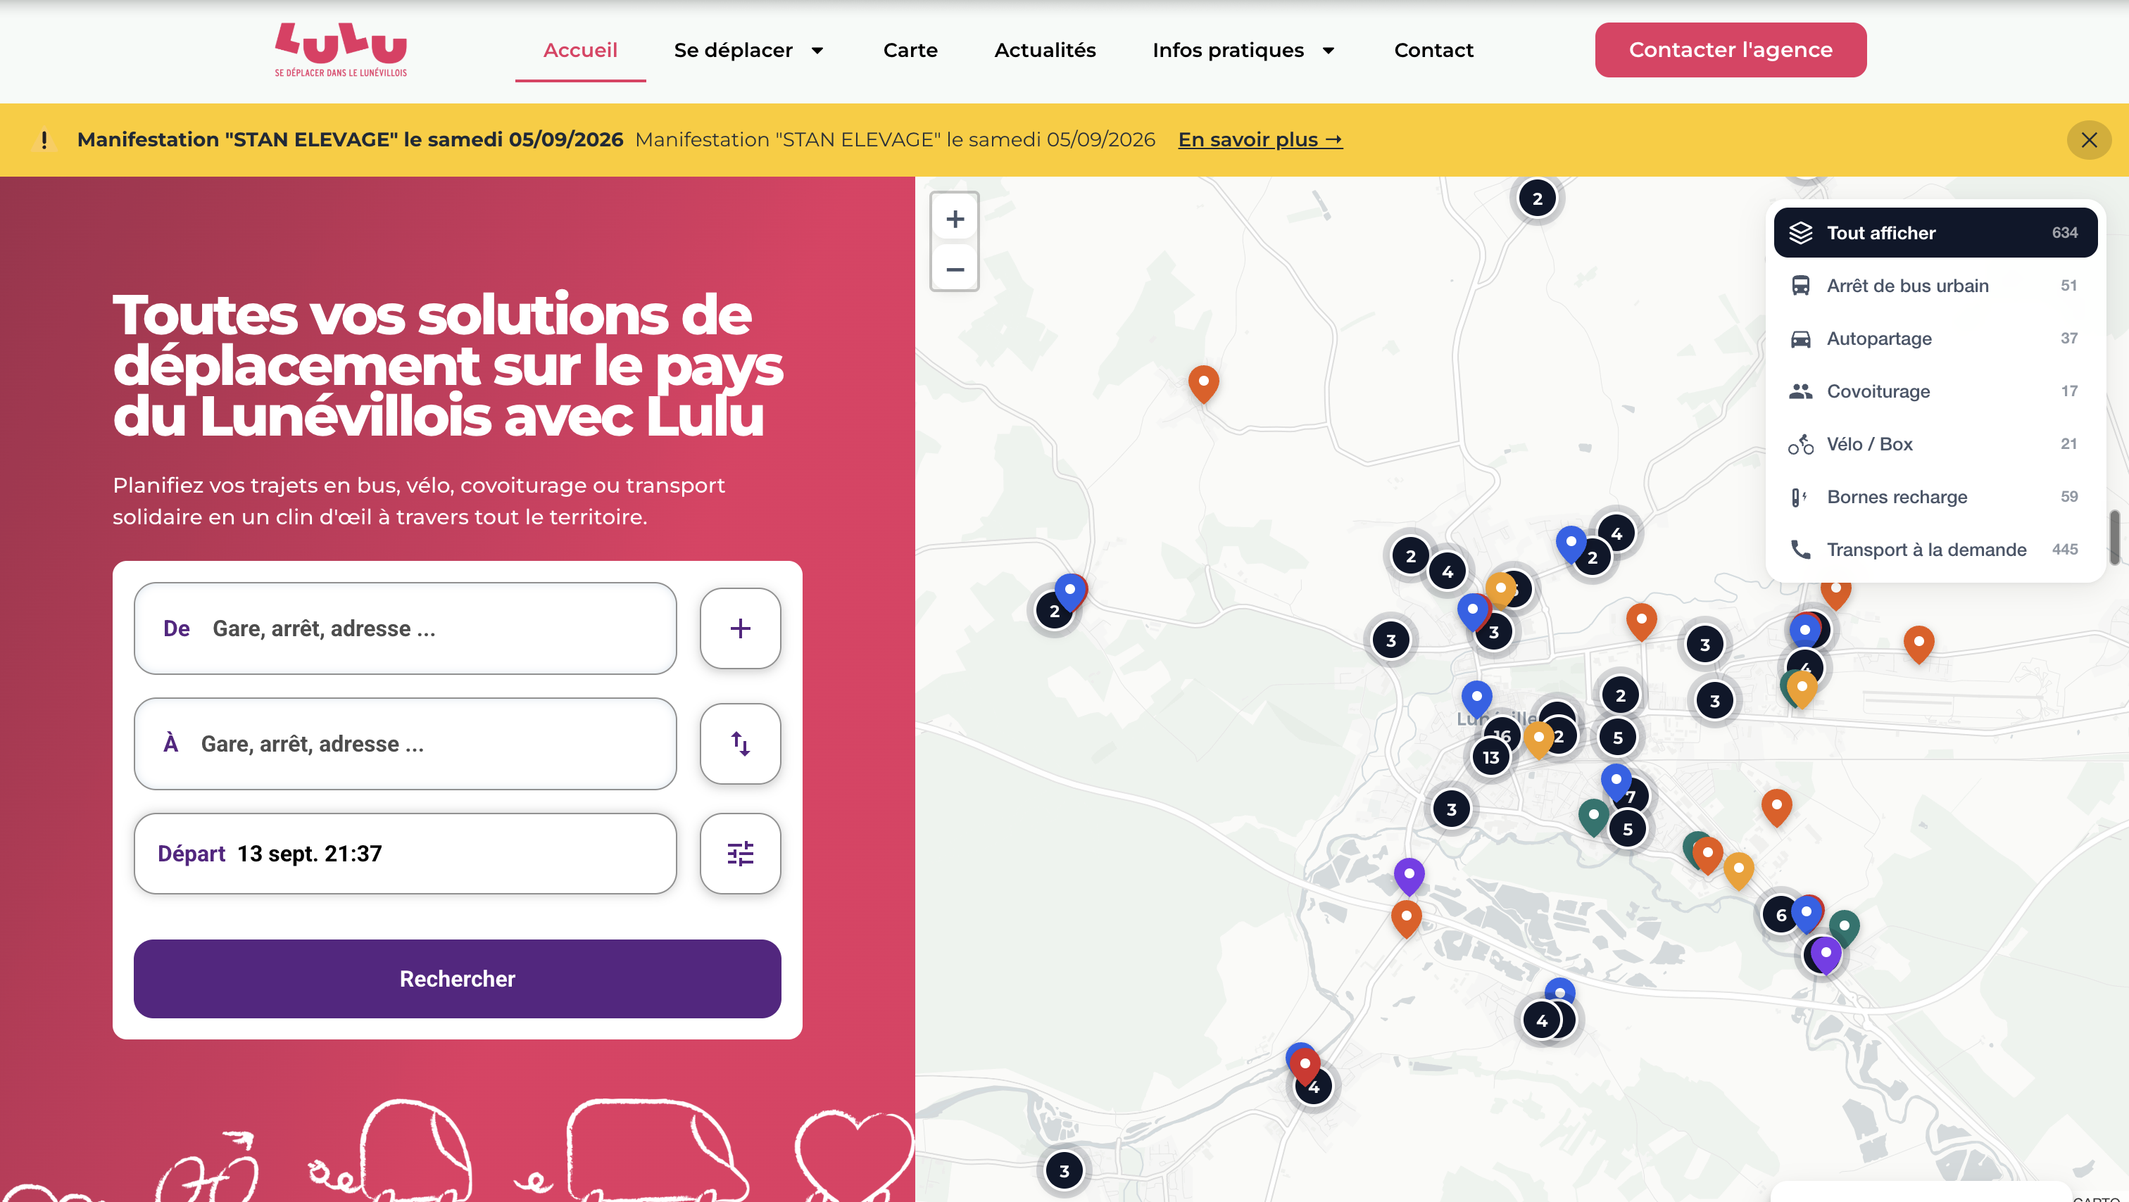Click the filter panel scrollbar

[x=2114, y=537]
